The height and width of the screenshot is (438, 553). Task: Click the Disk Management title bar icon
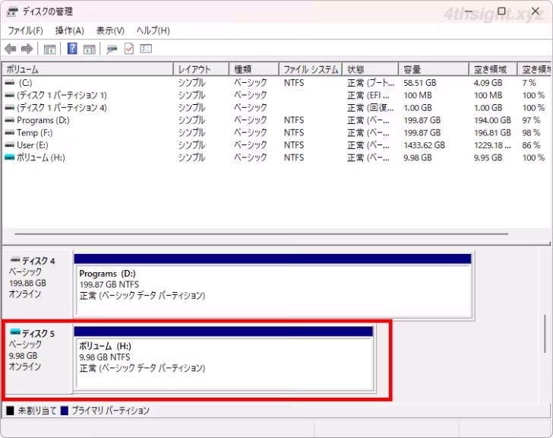click(11, 11)
